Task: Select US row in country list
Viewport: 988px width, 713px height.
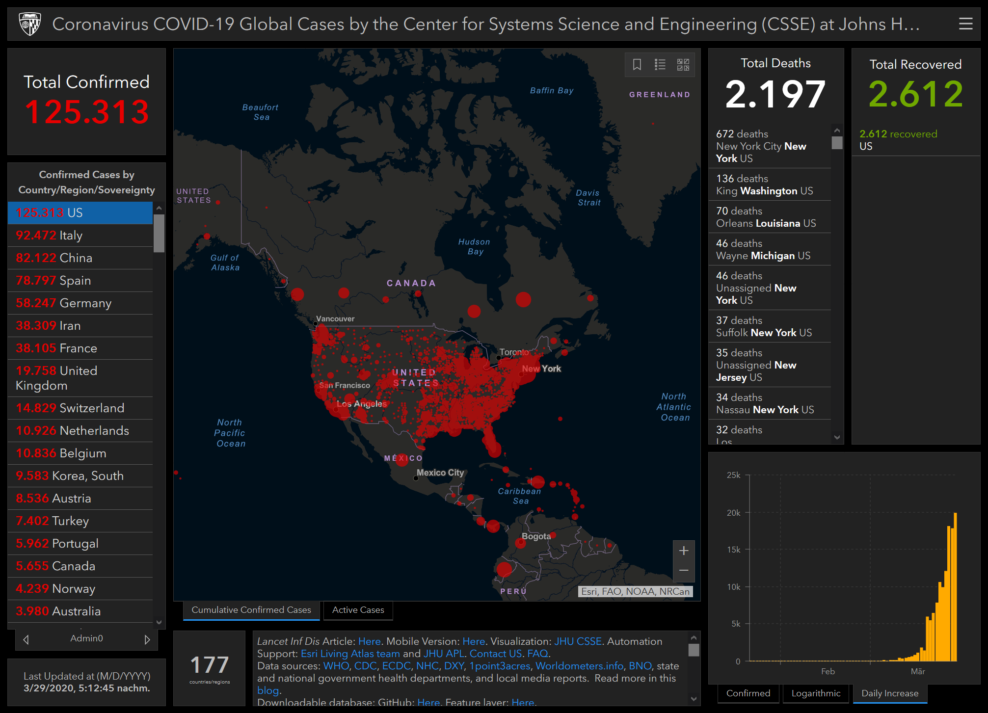Action: (80, 212)
